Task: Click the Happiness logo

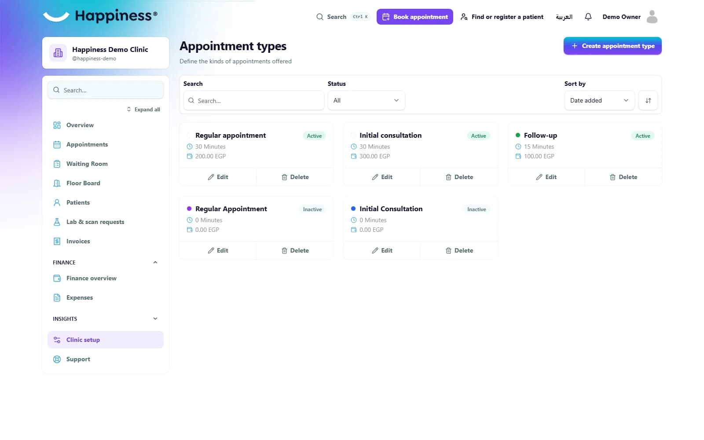Action: point(100,16)
